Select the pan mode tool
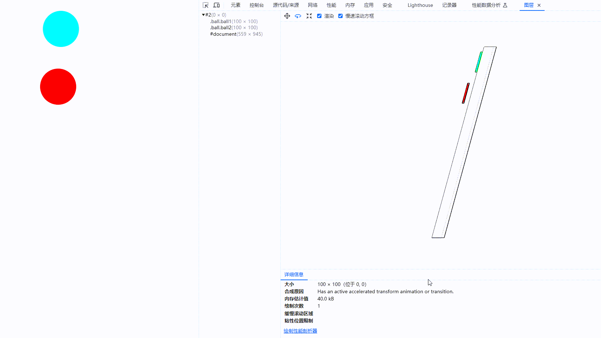The image size is (601, 338). 287,16
